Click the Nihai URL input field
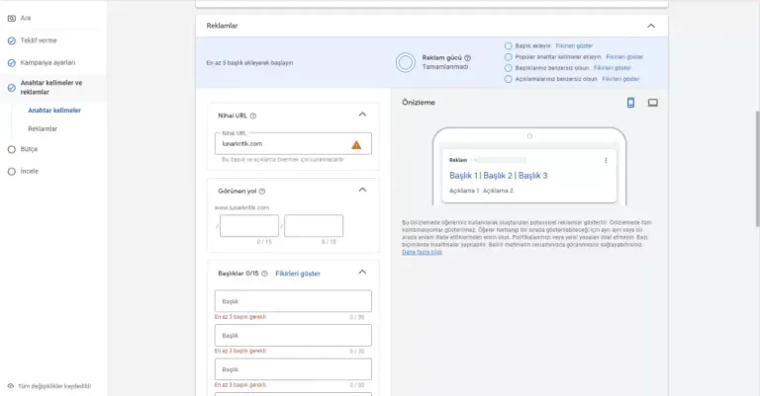The height and width of the screenshot is (396, 760). tap(293, 144)
